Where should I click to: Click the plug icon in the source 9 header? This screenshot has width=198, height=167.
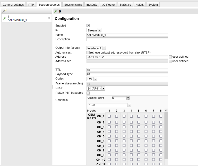(56, 12)
